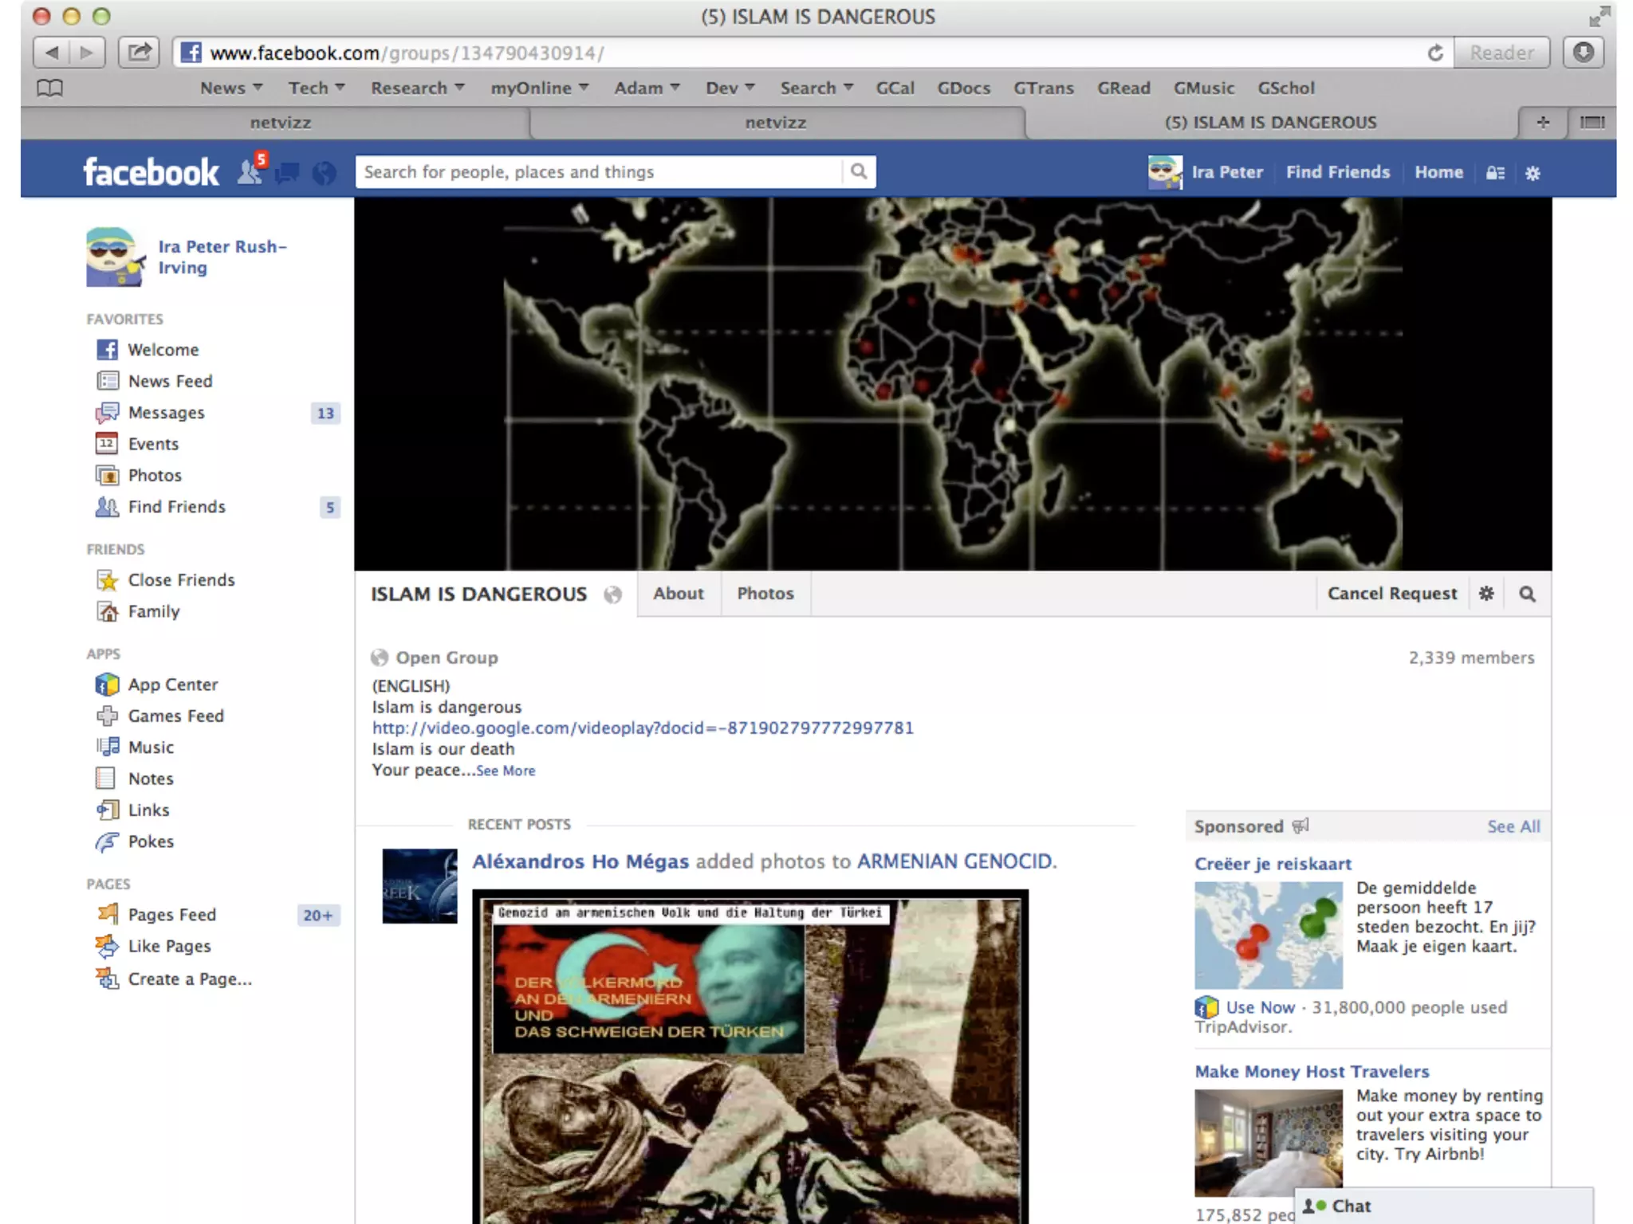
Task: Expand the News bookmarks dropdown
Action: coord(231,88)
